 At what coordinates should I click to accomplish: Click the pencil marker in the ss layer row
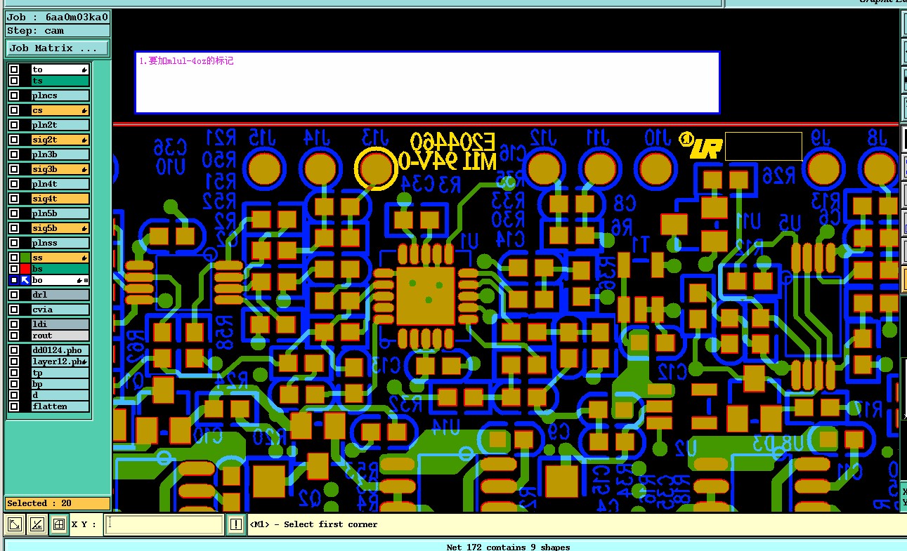pos(84,258)
